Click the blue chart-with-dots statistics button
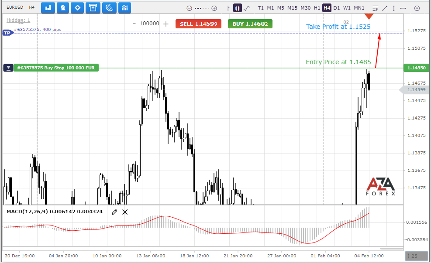431x263 pixels. point(124,8)
